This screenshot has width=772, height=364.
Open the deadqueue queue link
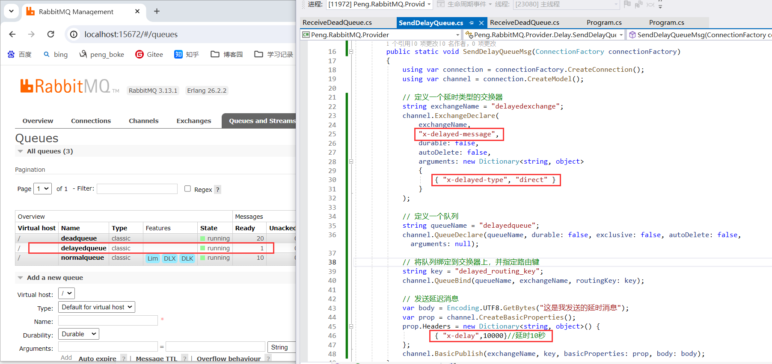coord(79,238)
